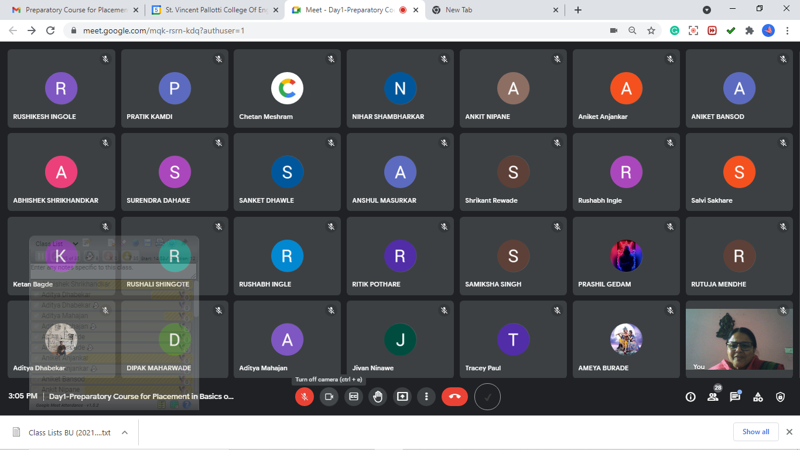Viewport: 800px width, 450px height.
Task: Expand options chevron for Class Lists download
Action: [x=125, y=432]
